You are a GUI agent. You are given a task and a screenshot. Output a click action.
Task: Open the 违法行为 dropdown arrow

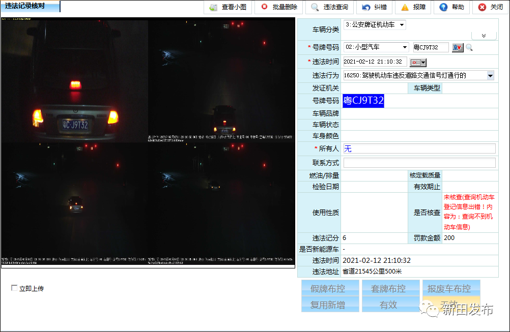[490, 76]
